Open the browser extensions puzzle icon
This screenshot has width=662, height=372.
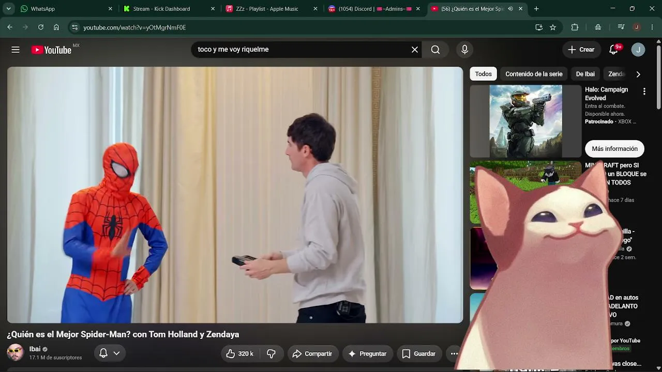[x=575, y=27]
